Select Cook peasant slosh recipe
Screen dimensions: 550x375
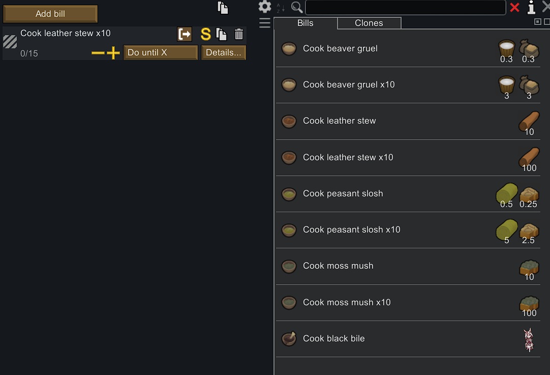coord(408,194)
